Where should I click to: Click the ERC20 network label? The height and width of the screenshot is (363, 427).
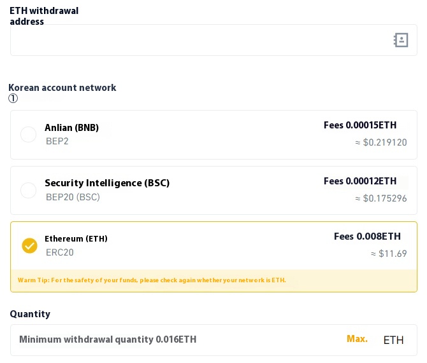point(60,252)
